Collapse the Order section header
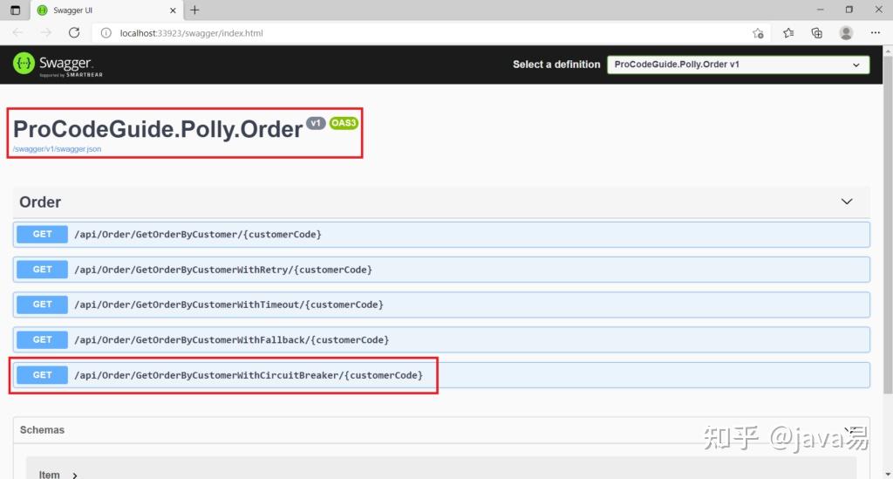This screenshot has height=479, width=893. tap(441, 202)
